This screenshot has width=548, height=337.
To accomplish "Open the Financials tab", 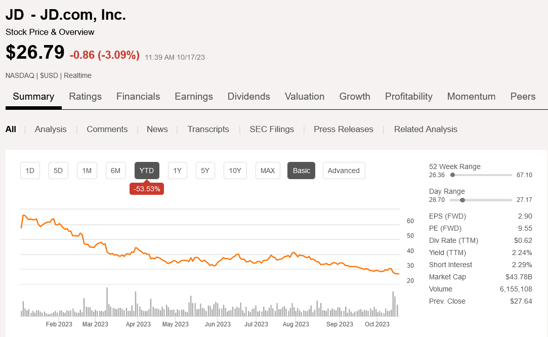I will coord(138,97).
